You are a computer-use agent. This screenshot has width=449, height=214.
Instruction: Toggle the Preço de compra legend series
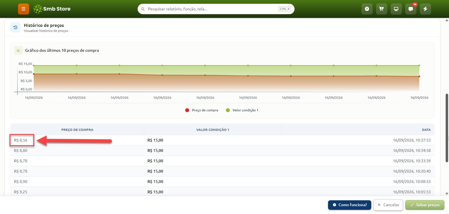202,110
